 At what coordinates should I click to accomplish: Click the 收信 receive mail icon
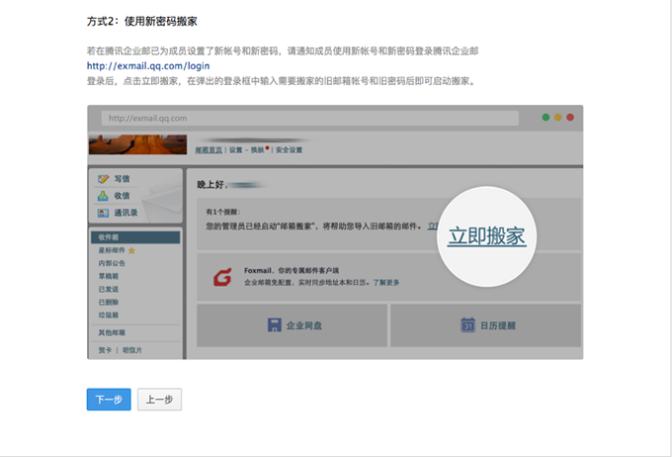(104, 196)
